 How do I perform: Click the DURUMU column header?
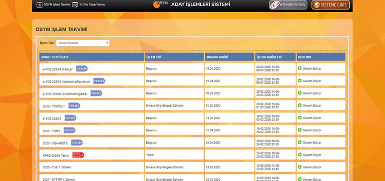click(321, 57)
